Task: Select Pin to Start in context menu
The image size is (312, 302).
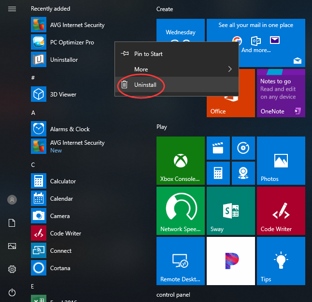Action: [x=176, y=54]
